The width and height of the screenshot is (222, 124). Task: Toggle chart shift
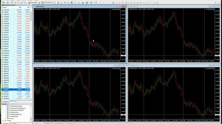[x=79, y=3]
